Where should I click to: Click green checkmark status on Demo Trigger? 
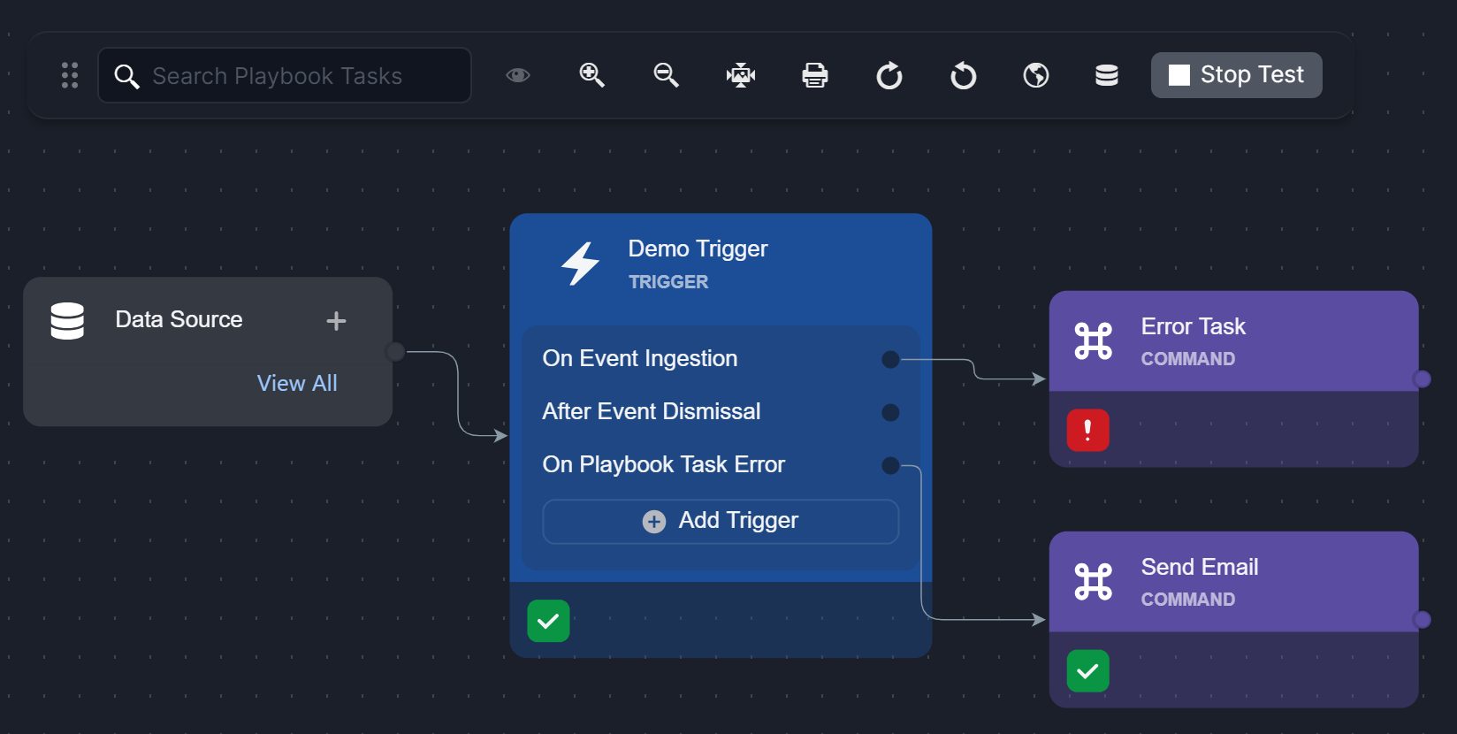(x=548, y=621)
